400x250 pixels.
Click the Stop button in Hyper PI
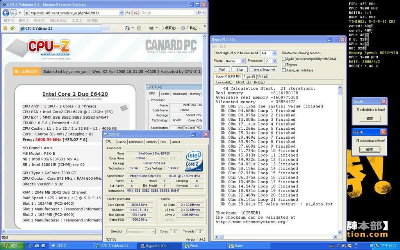tap(239, 70)
